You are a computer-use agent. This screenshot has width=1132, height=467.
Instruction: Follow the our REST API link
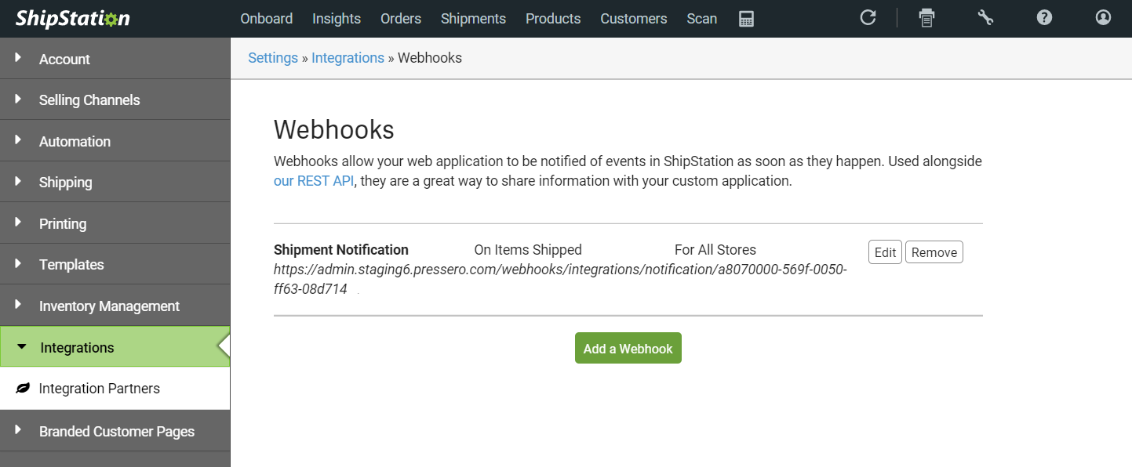click(x=314, y=181)
